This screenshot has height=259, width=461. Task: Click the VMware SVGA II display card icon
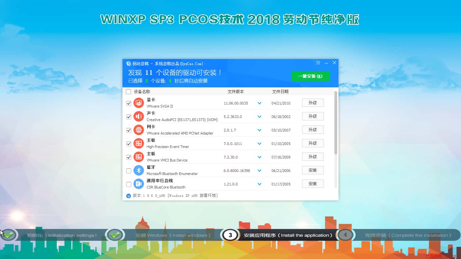pyautogui.click(x=138, y=103)
